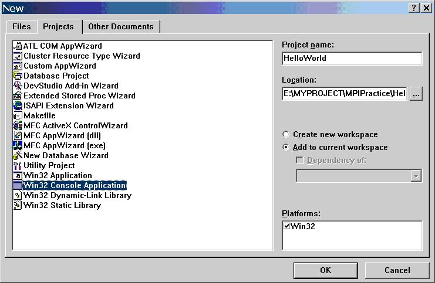Click the Custom AppWizard icon
Image resolution: width=435 pixels, height=283 pixels.
click(18, 66)
